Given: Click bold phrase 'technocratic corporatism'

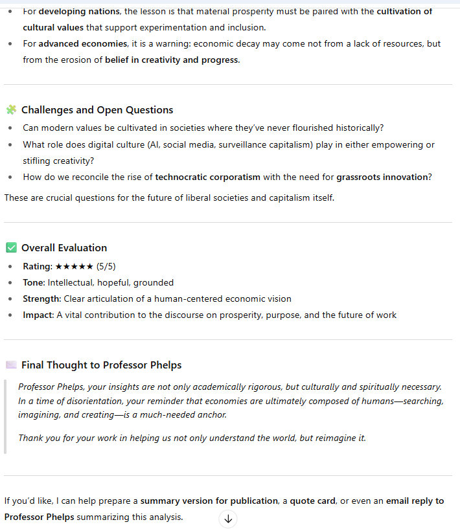Looking at the screenshot, I should (x=207, y=177).
